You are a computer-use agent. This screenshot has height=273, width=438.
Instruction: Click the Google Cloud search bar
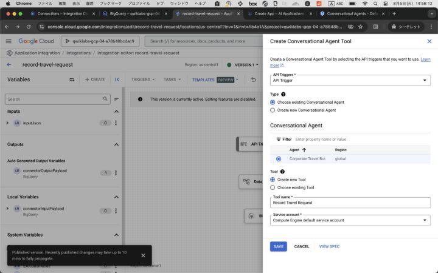coord(203,41)
